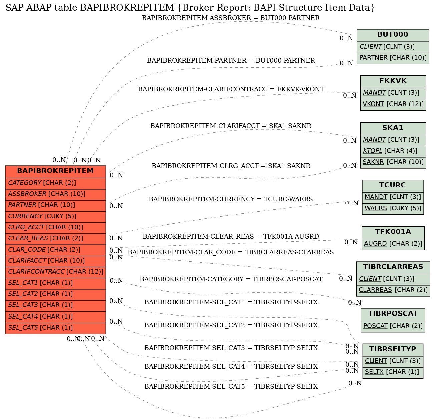This screenshot has height=420, width=435.
Task: Click the SEL_CAT2 = TIBRSELTYP-SELTX relation label
Action: (x=231, y=325)
